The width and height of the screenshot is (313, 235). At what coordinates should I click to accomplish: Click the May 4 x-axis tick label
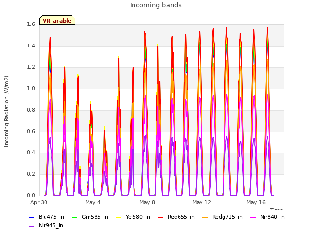tap(93, 202)
